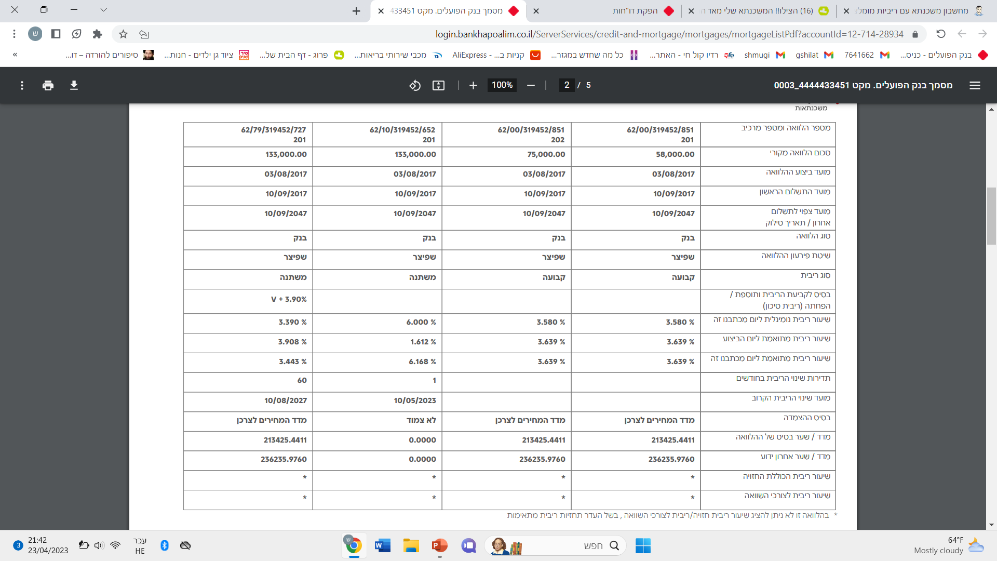
Task: Reload the current page
Action: click(x=940, y=34)
